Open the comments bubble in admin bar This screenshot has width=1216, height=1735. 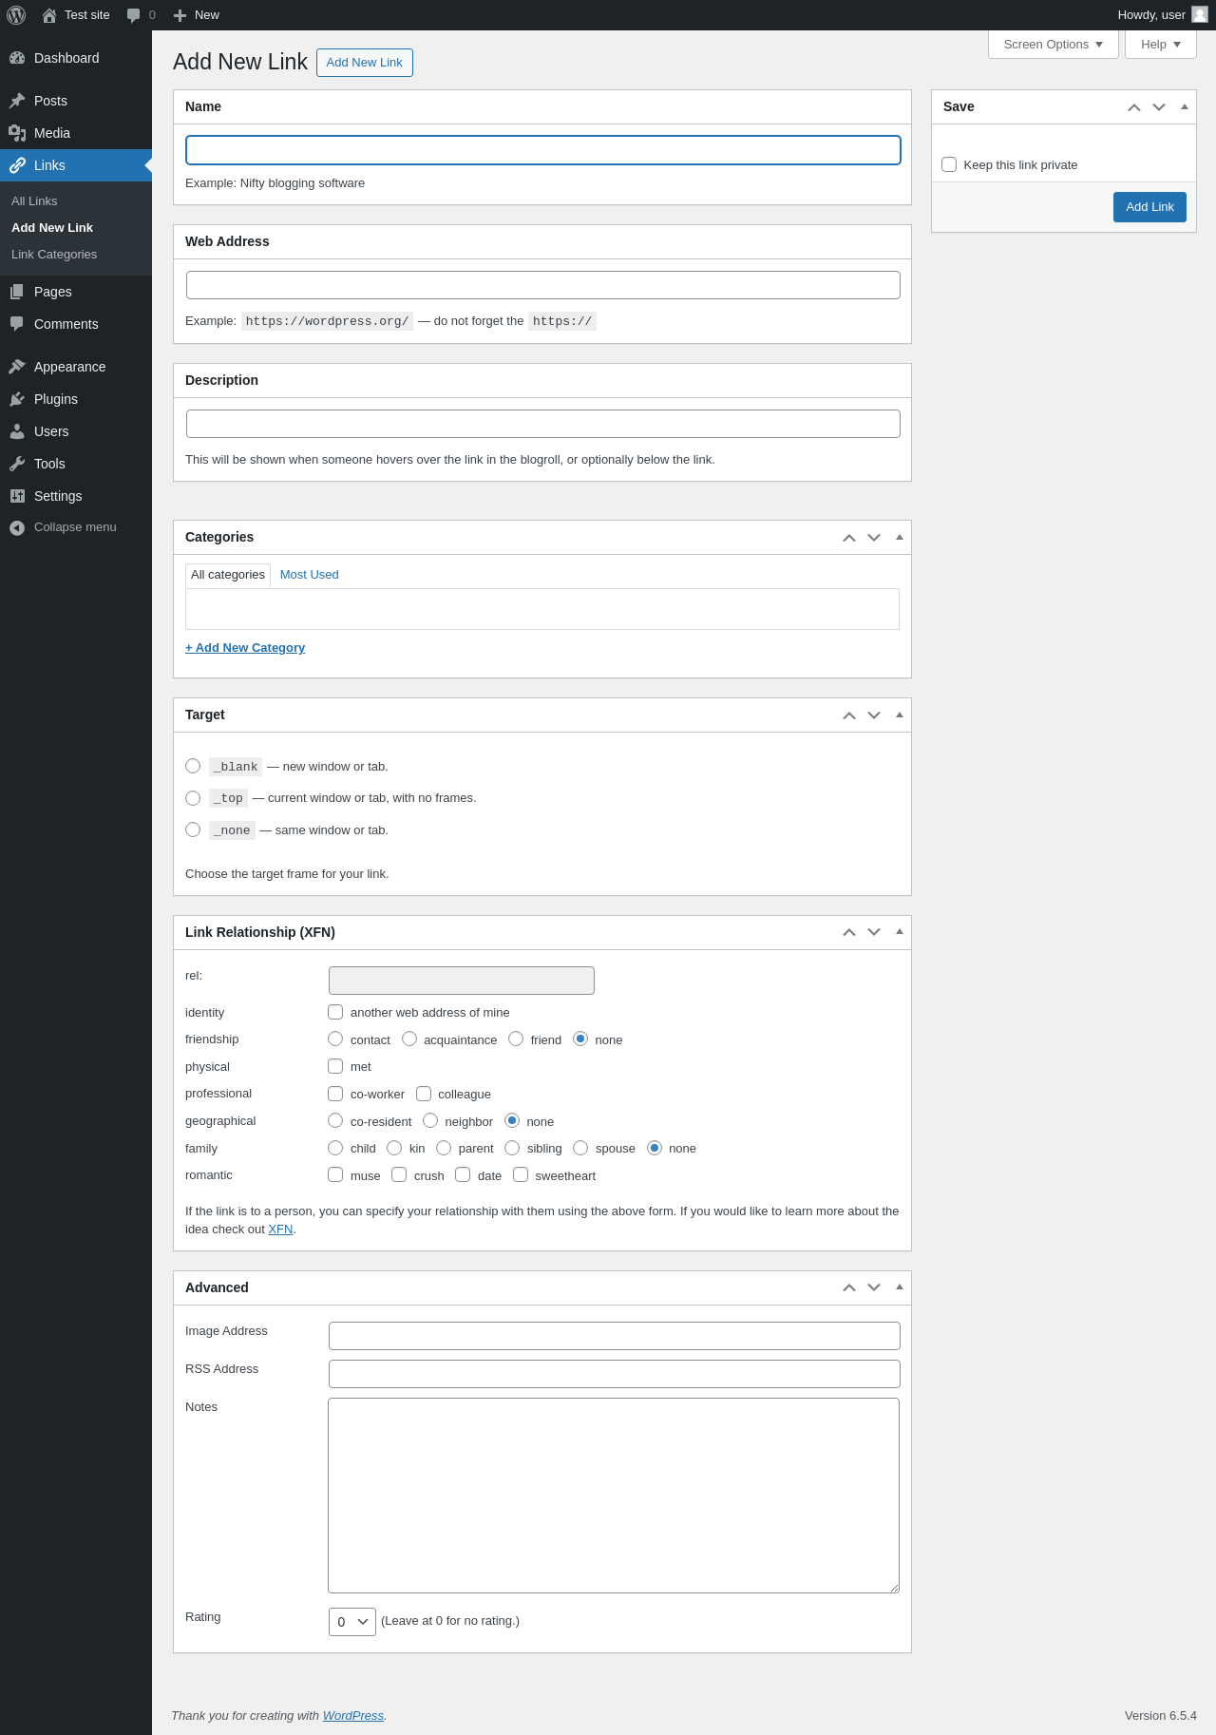(x=134, y=15)
